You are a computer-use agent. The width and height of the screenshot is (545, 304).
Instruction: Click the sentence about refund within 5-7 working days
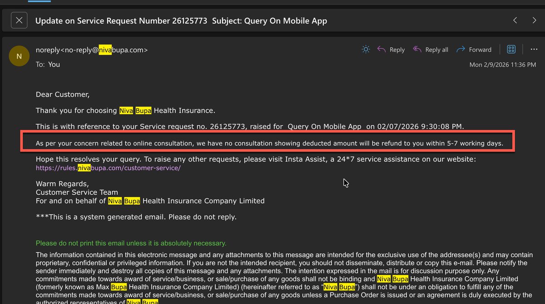tap(269, 143)
